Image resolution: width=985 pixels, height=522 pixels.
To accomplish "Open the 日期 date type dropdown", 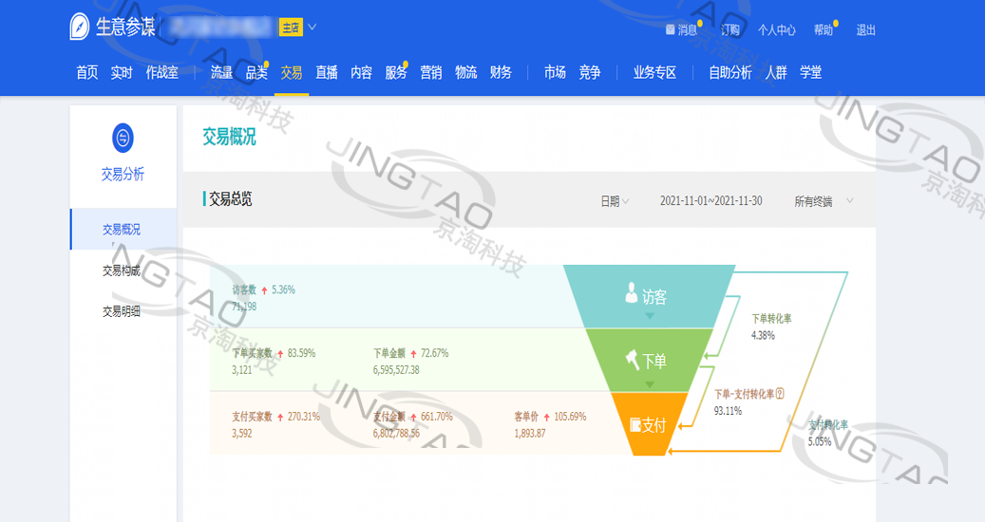I will (x=614, y=201).
